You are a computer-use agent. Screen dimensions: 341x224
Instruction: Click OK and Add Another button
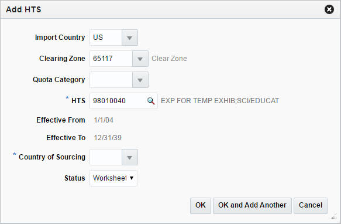[252, 206]
